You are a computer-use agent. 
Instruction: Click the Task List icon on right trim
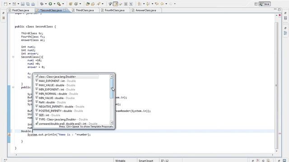[x=285, y=18]
